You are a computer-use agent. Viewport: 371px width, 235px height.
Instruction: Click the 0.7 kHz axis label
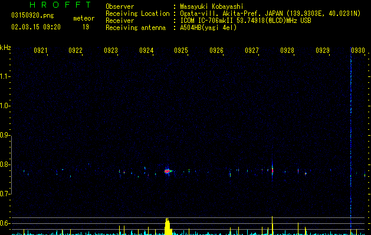5,194
